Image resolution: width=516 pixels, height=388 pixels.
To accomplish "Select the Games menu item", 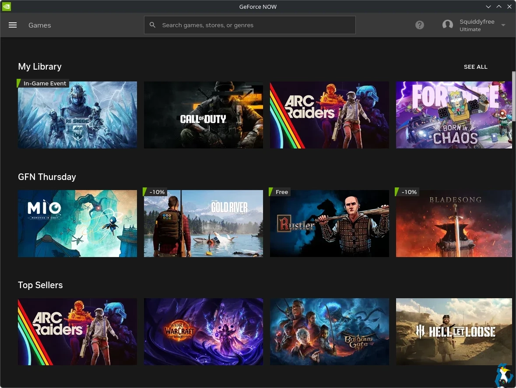I will pyautogui.click(x=39, y=25).
